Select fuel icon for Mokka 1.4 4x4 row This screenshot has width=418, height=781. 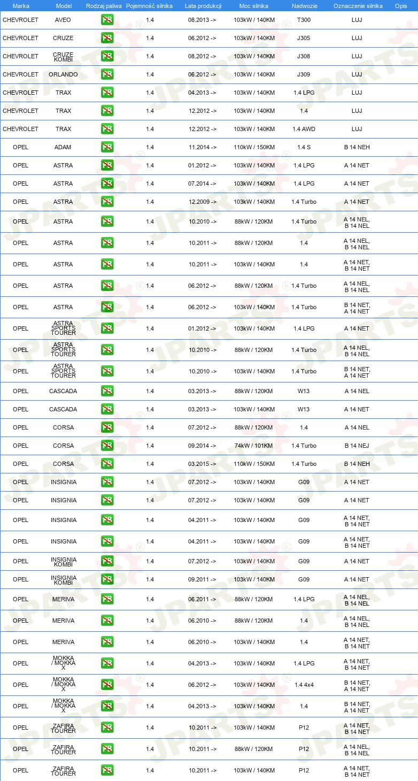(x=107, y=685)
